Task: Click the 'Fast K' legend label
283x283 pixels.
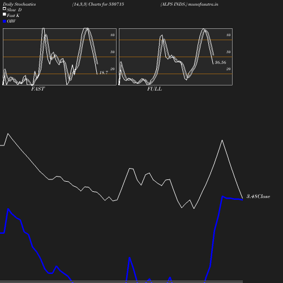Action: (x=13, y=15)
